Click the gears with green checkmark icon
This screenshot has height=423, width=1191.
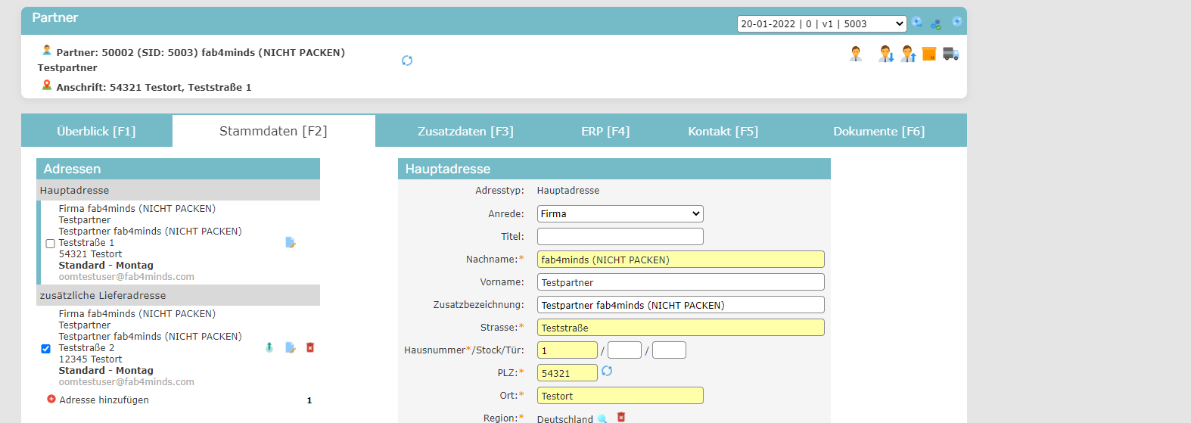pos(936,23)
